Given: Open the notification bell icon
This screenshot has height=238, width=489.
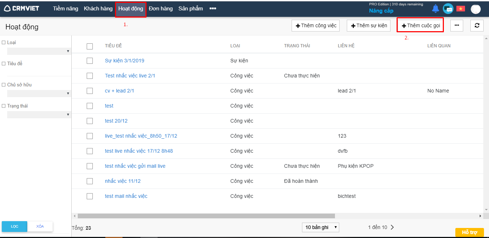Looking at the screenshot, I should click(x=435, y=9).
